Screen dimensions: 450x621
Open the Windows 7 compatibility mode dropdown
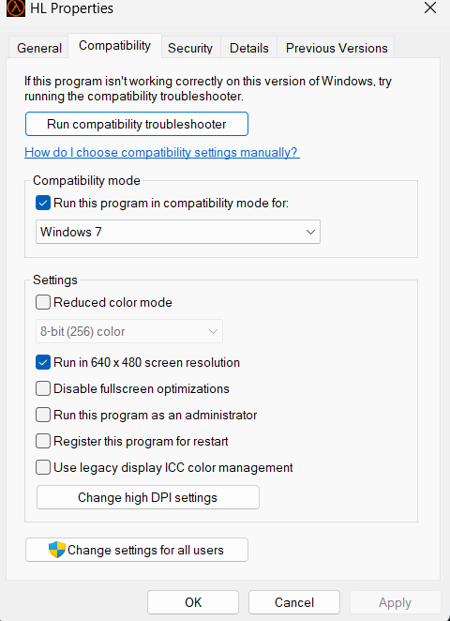(178, 232)
